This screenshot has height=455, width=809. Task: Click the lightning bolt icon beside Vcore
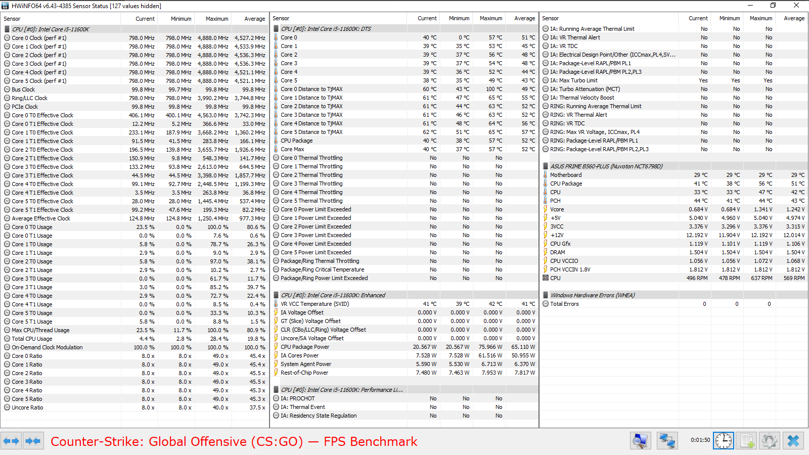click(545, 209)
